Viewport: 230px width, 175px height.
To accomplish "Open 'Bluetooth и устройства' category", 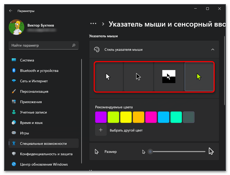I will 39,71.
